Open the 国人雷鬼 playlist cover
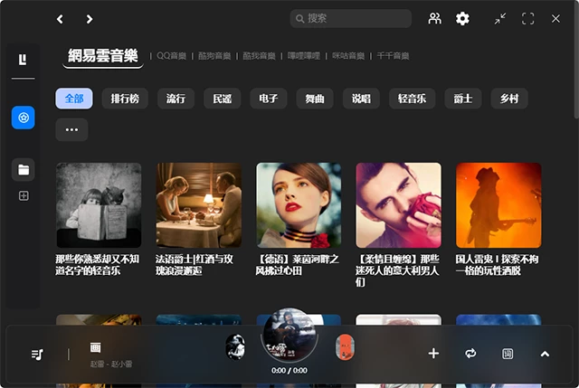This screenshot has width=579, height=388. [498, 205]
